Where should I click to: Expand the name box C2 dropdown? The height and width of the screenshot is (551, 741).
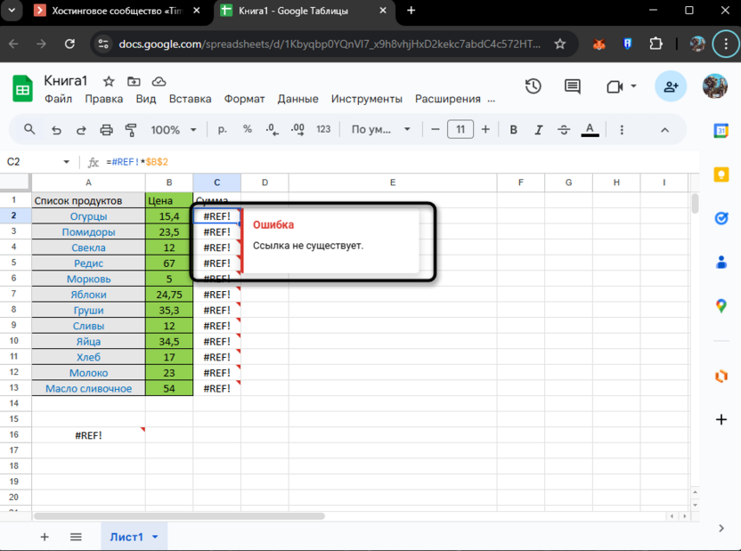pos(66,162)
